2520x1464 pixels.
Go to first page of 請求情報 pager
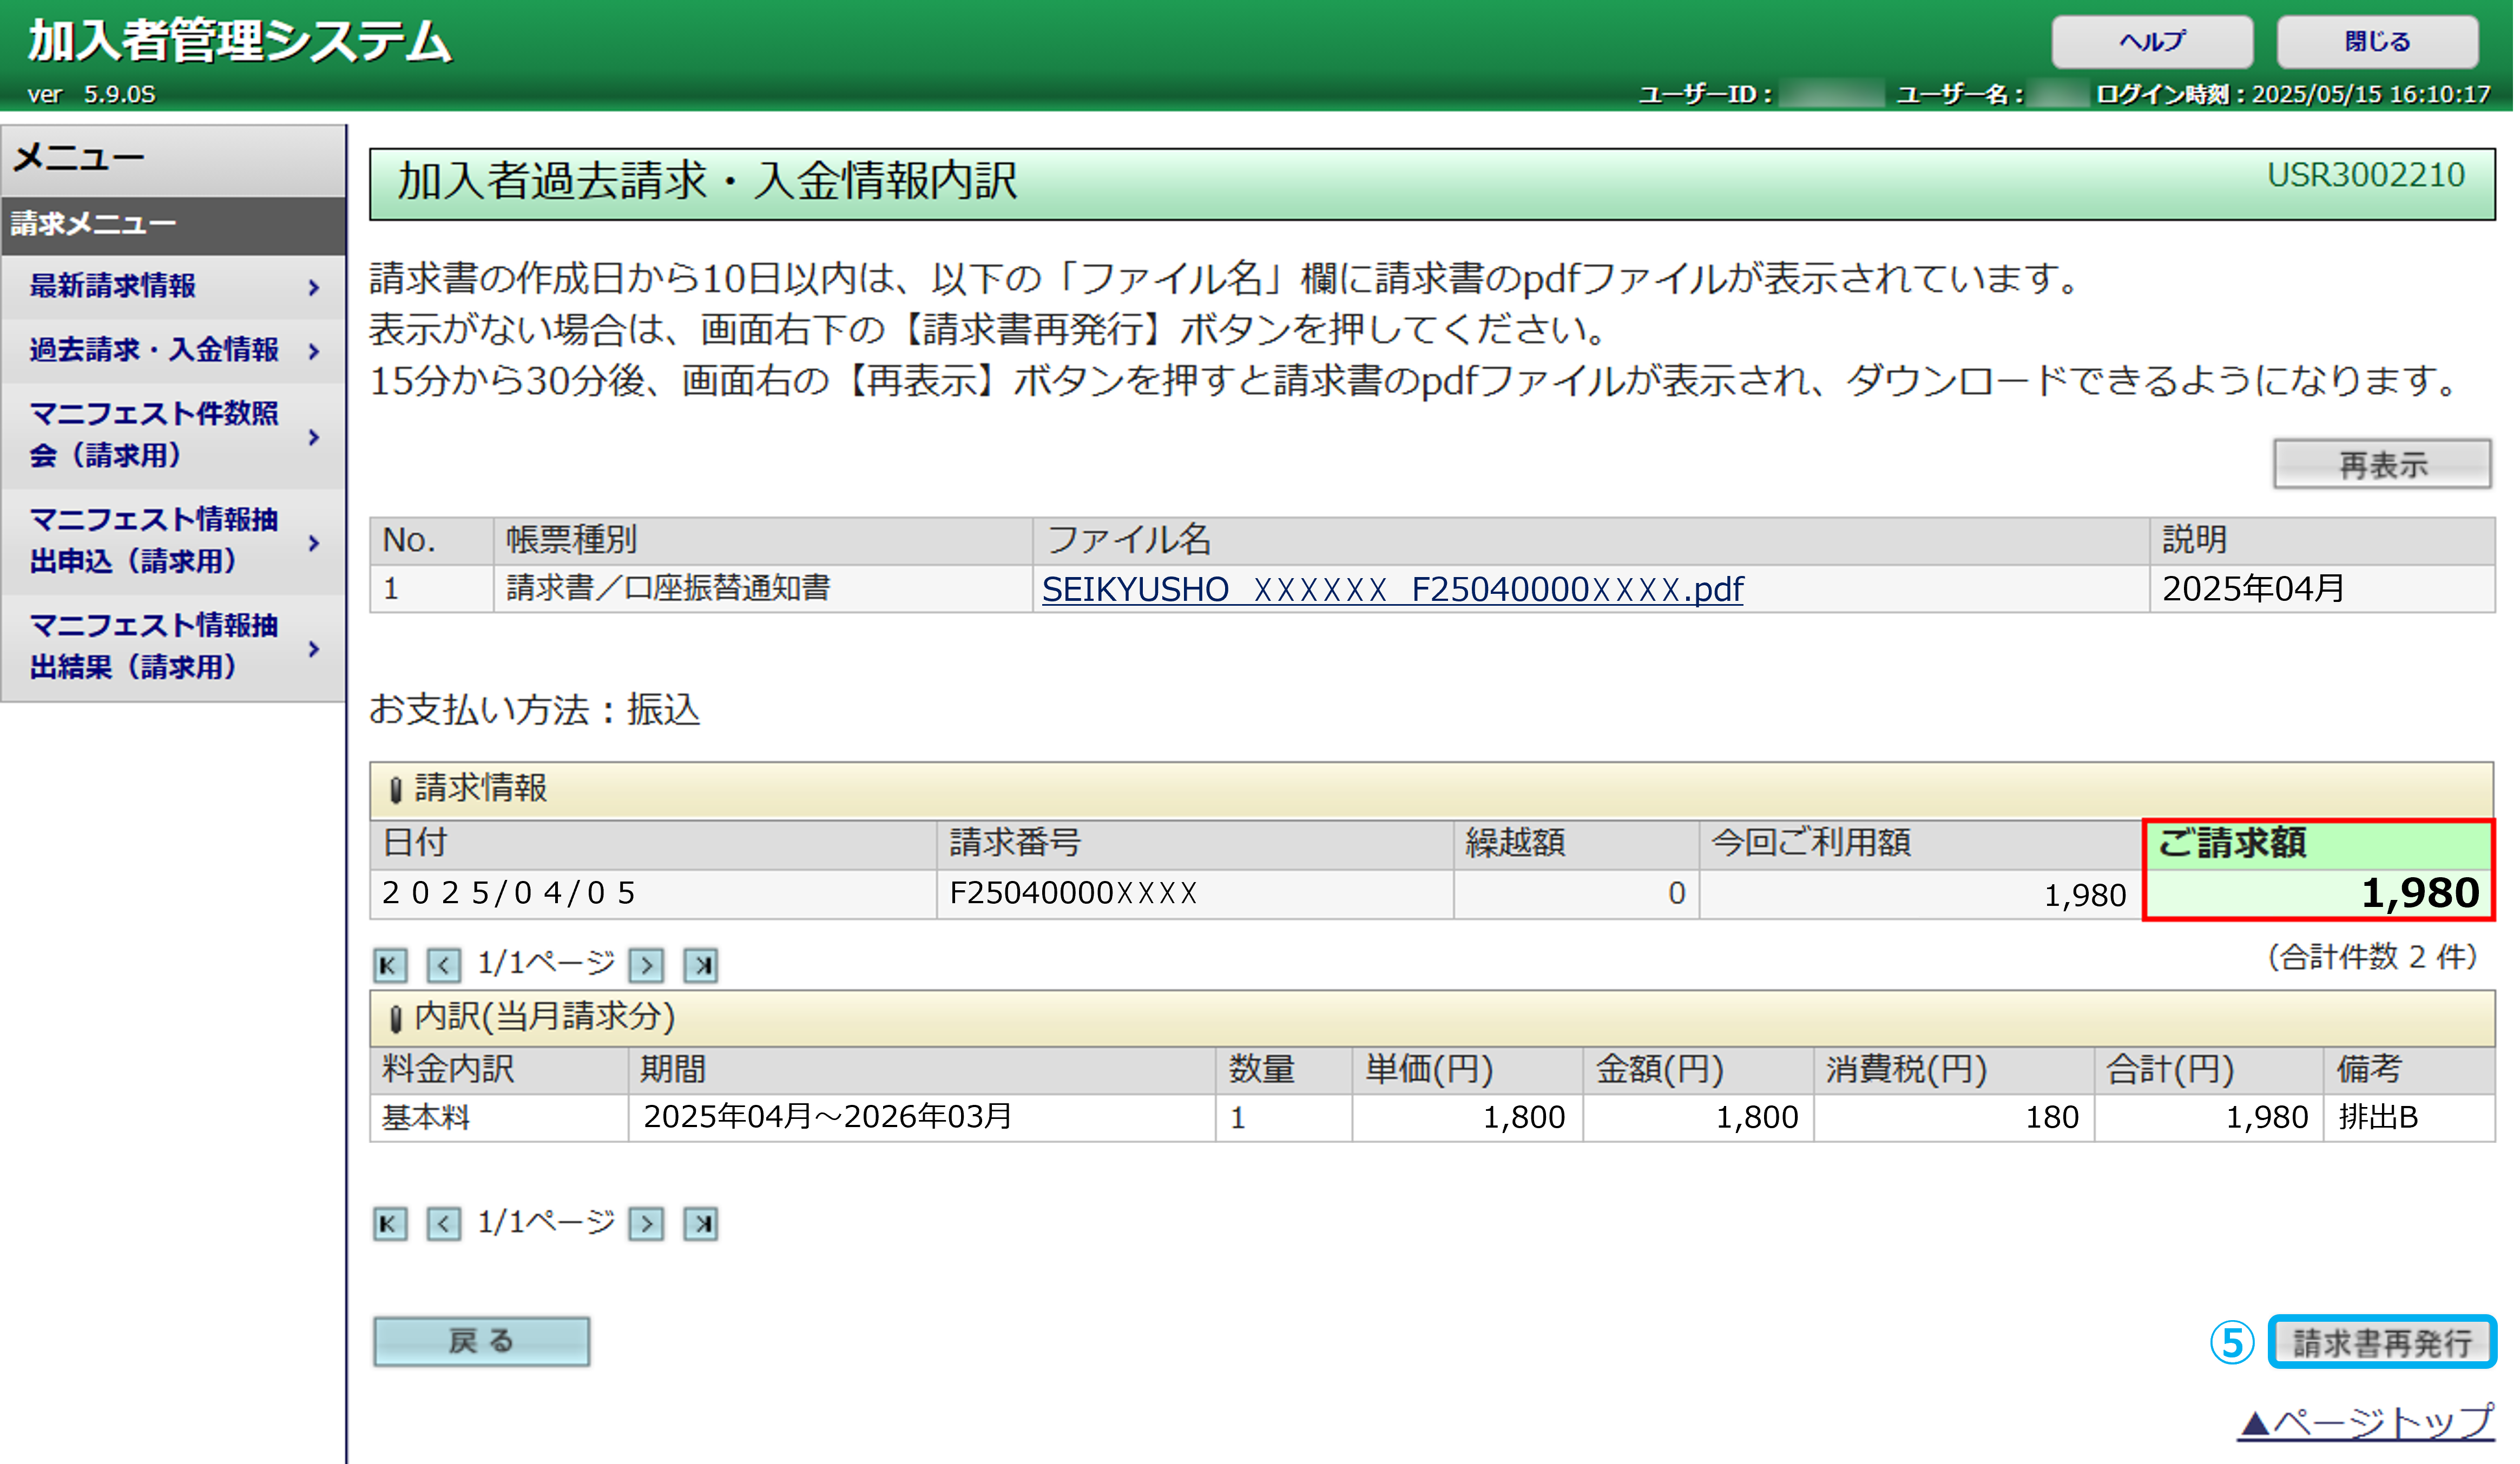pyautogui.click(x=390, y=964)
